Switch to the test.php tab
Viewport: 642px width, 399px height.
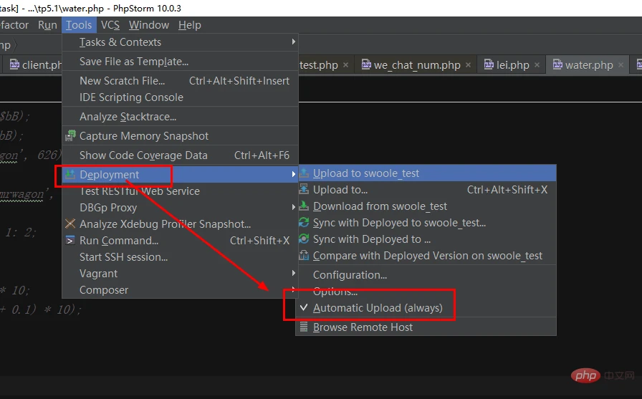pos(319,65)
